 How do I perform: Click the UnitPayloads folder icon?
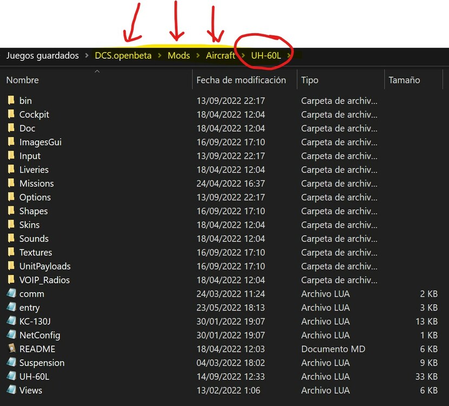click(11, 266)
